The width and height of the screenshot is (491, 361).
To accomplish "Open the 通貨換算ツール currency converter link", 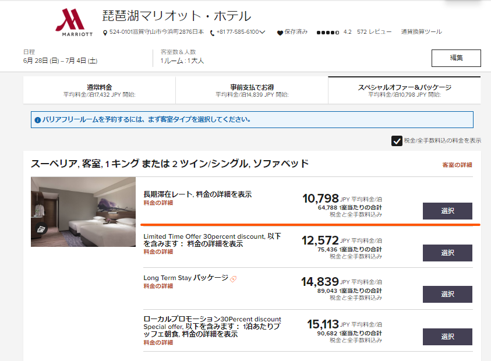I will (x=422, y=32).
